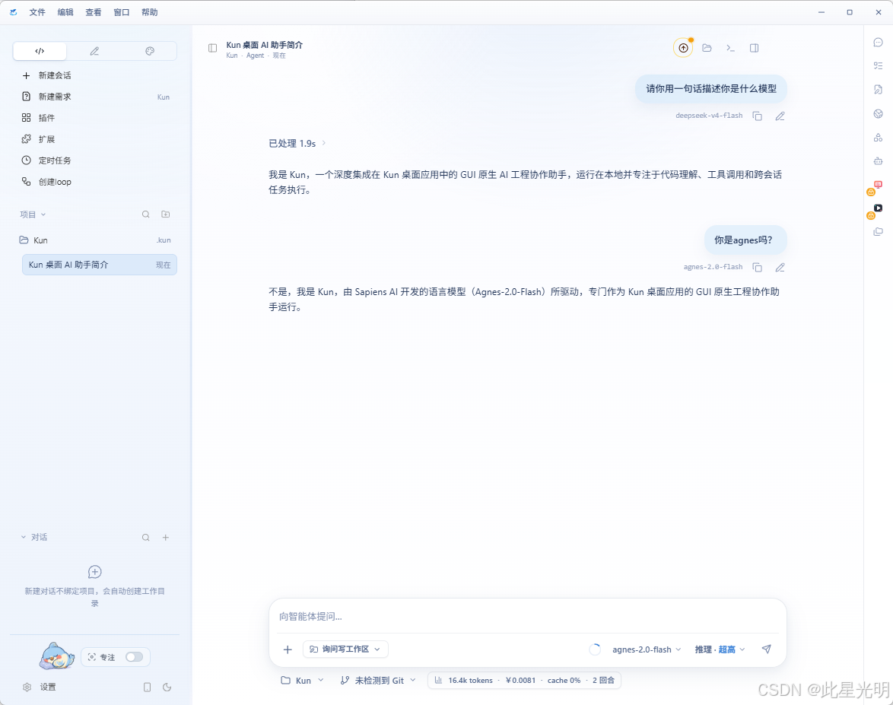Open the chat bubble panel in right rail
The width and height of the screenshot is (893, 705).
point(879,43)
